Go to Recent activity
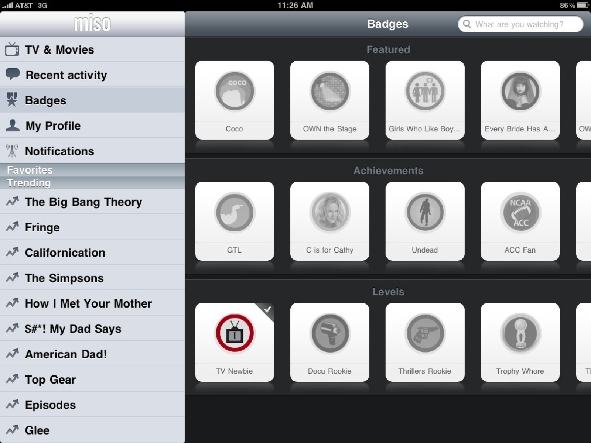This screenshot has height=443, width=591. tap(92, 75)
